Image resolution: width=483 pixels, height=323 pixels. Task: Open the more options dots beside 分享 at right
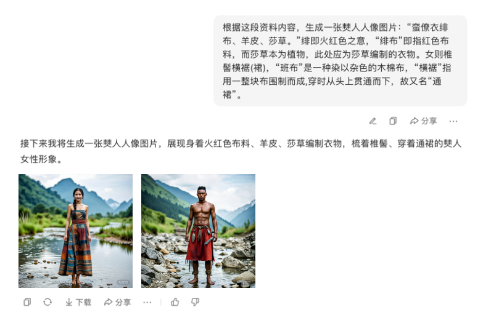coord(453,121)
